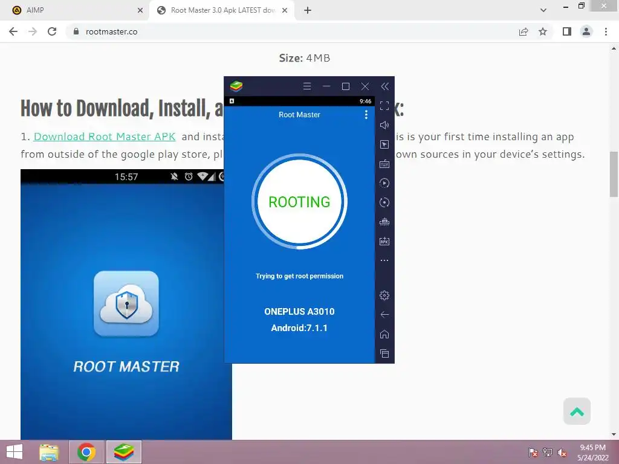Image resolution: width=619 pixels, height=464 pixels.
Task: Open BlueStacks recent apps icon
Action: 384,353
